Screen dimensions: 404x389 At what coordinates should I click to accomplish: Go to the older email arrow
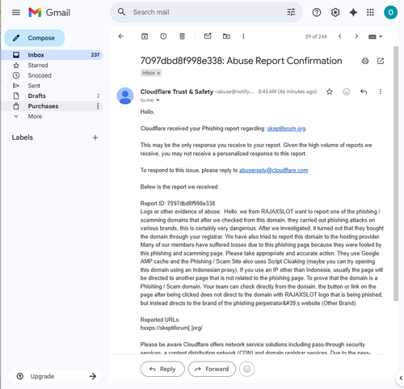coord(356,36)
